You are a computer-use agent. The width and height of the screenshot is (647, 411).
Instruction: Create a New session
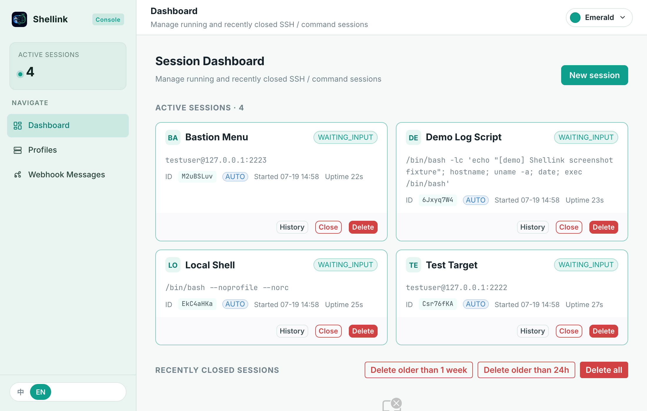[x=594, y=75]
